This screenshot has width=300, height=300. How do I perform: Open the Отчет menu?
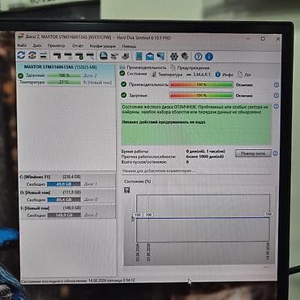(78, 46)
